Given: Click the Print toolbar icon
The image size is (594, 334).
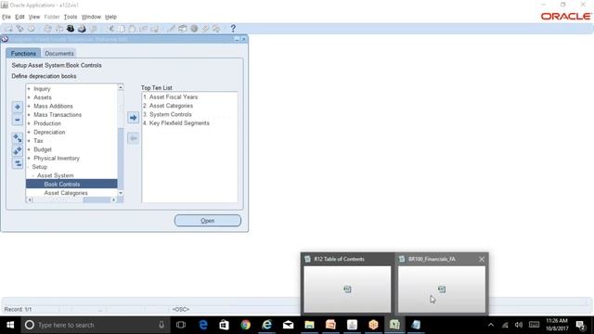Looking at the screenshot, I should (x=82, y=29).
